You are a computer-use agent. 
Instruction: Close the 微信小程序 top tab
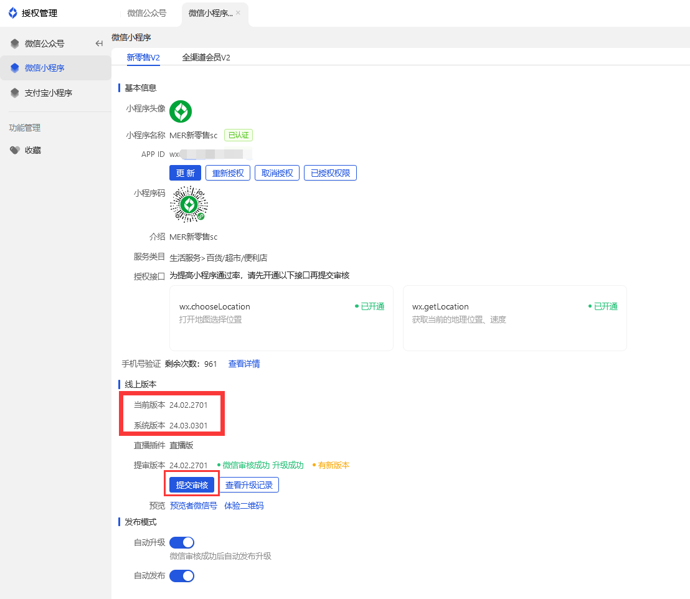pos(238,12)
